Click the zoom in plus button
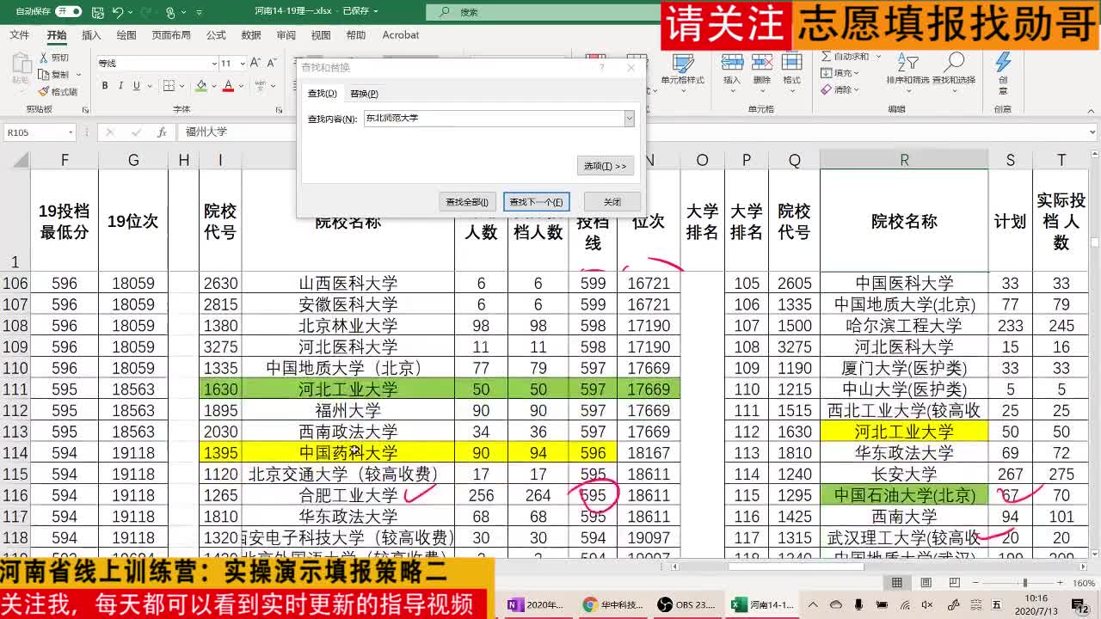Screen dimensions: 1101x619 click(1061, 583)
